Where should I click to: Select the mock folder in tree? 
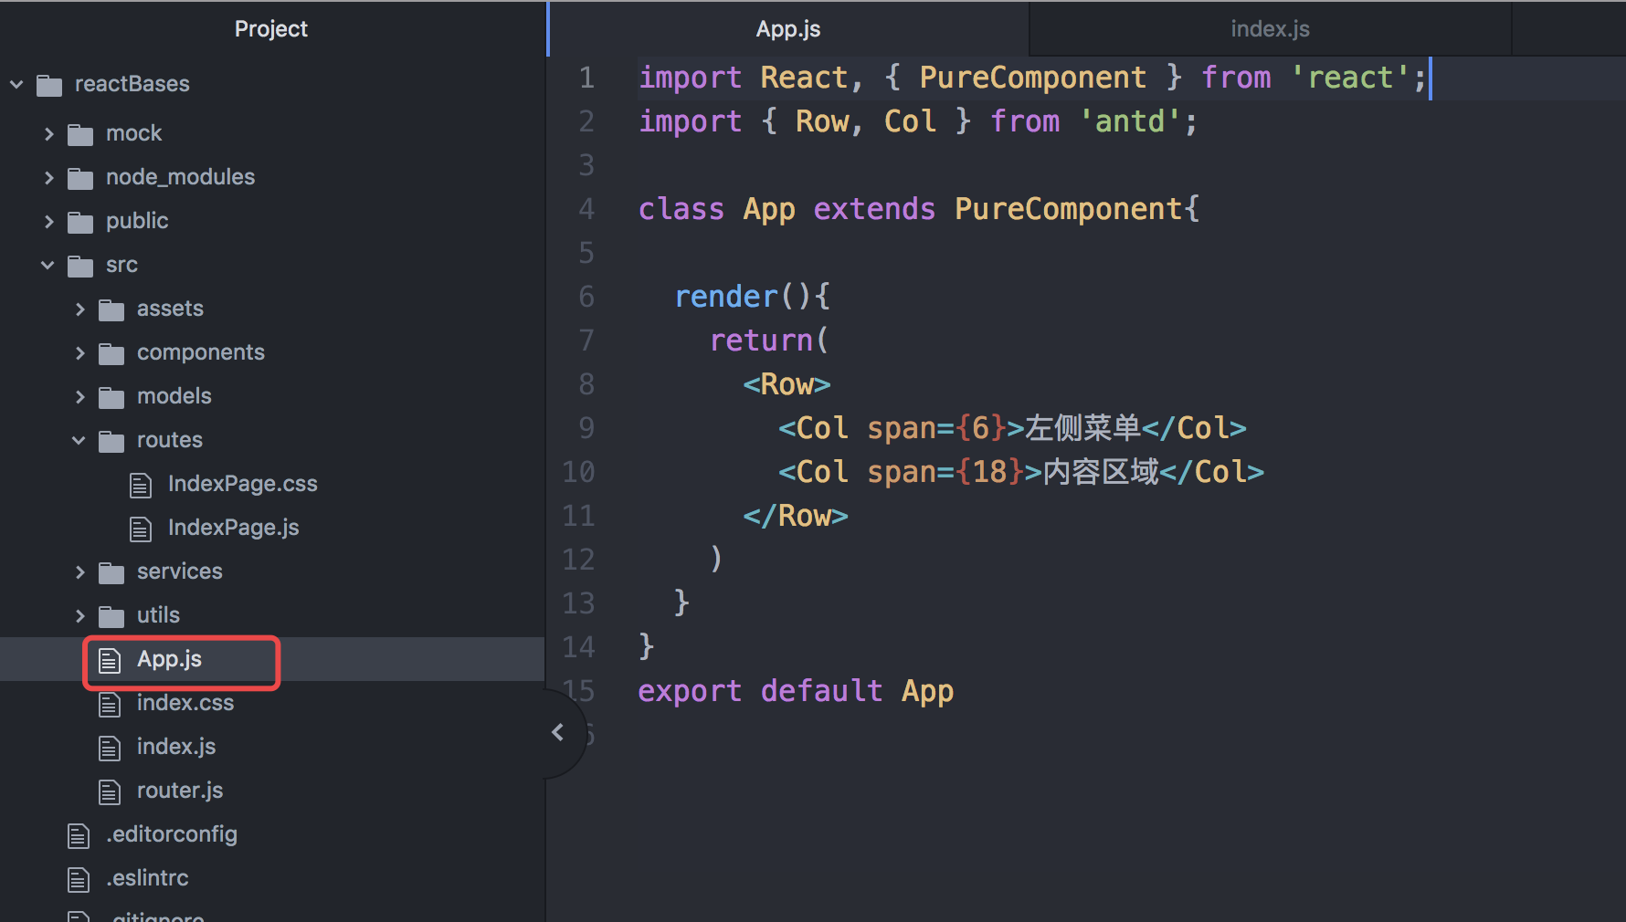134,132
